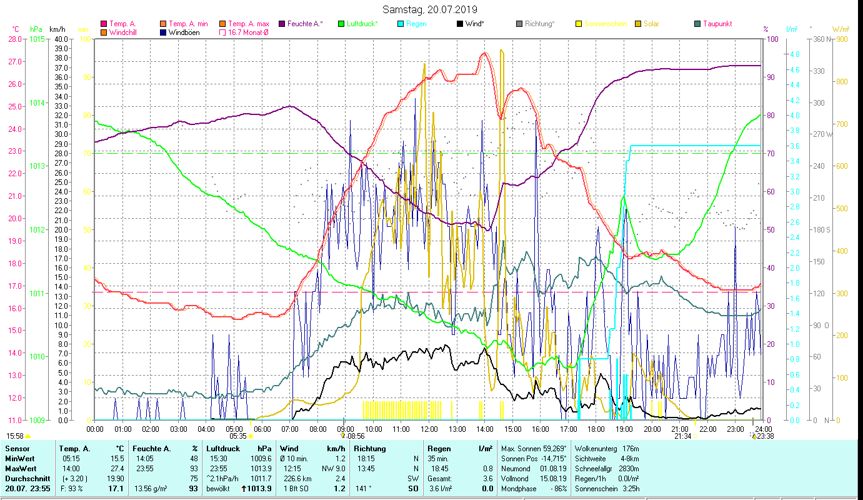Click the '13.56 g/m³' absolute humidity value
This screenshot has width=863, height=500.
tap(152, 489)
